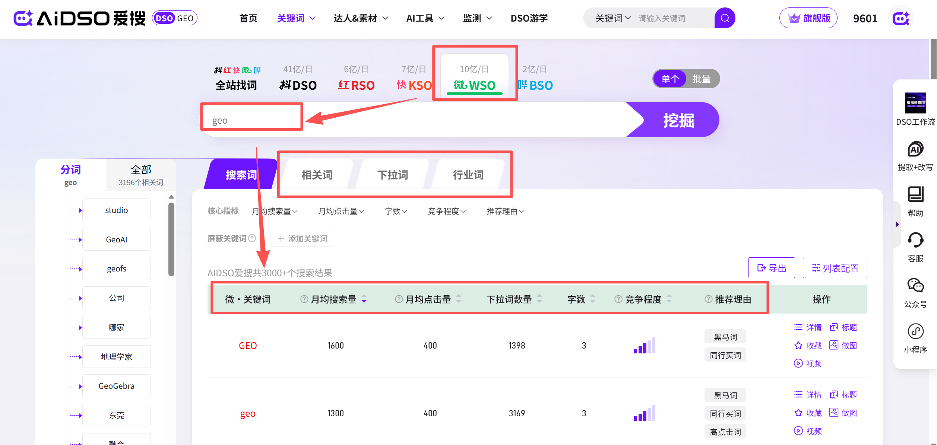Click the help icon beside 屏蔽关键词

pyautogui.click(x=252, y=238)
